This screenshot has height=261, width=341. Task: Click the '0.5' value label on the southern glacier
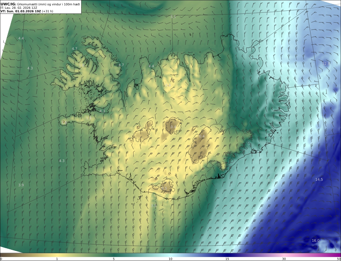[x=164, y=188]
